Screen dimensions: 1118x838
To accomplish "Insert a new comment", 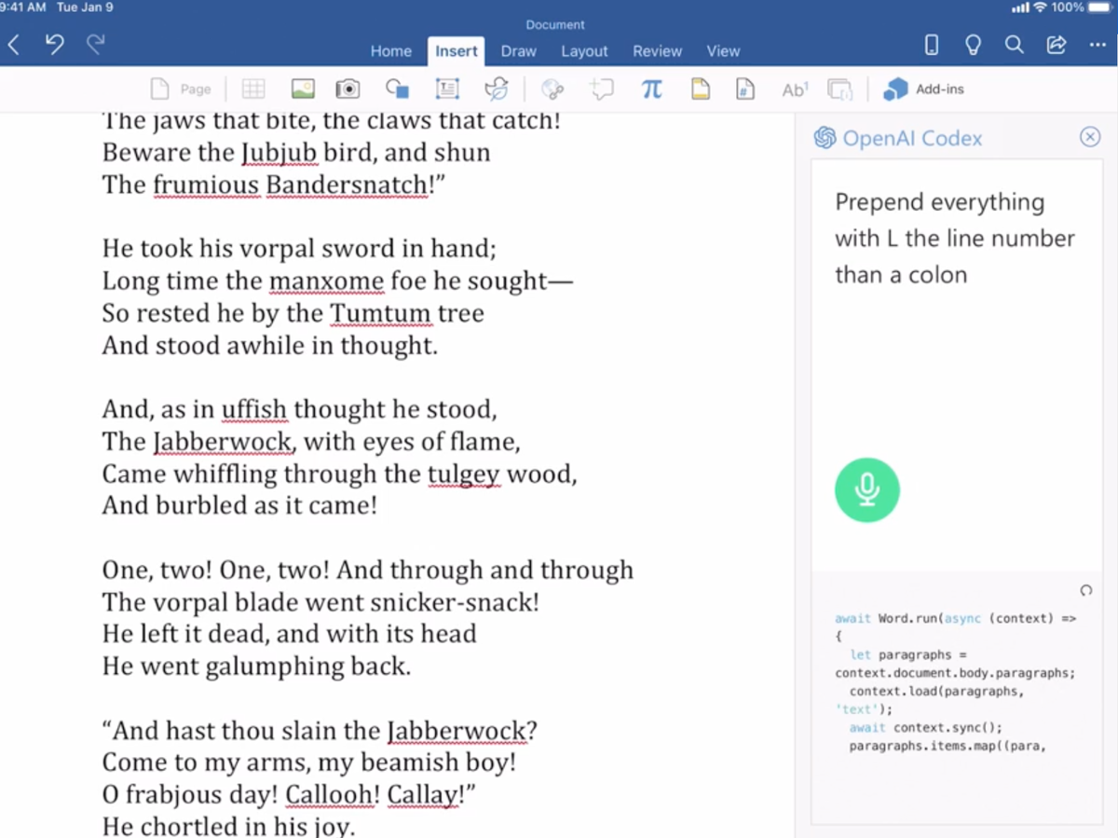I will 602,89.
